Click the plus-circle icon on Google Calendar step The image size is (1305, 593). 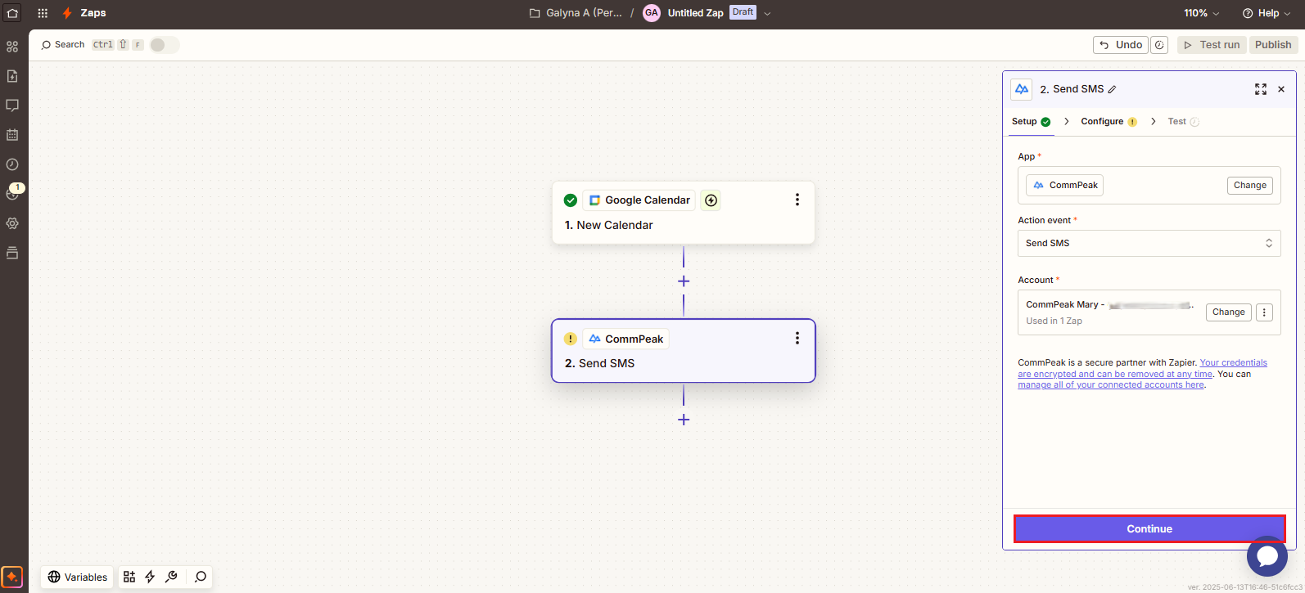tap(711, 200)
